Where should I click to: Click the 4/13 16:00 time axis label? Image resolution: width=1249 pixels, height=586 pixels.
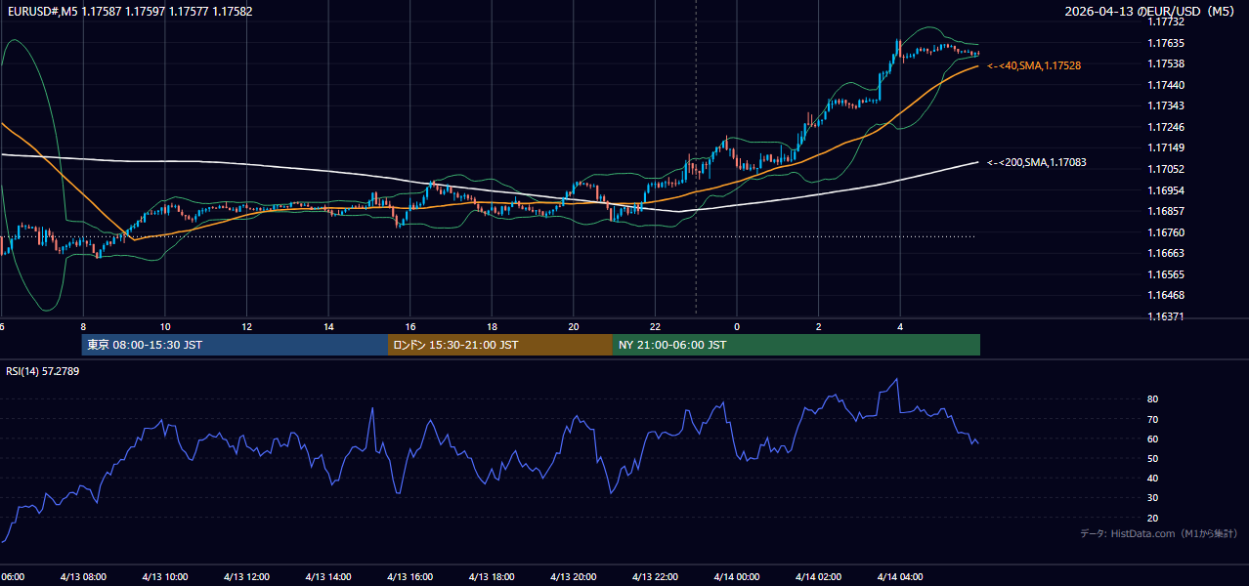[x=409, y=577]
